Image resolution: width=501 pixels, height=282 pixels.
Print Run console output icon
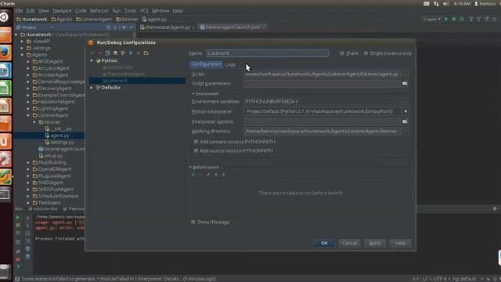pyautogui.click(x=28, y=248)
